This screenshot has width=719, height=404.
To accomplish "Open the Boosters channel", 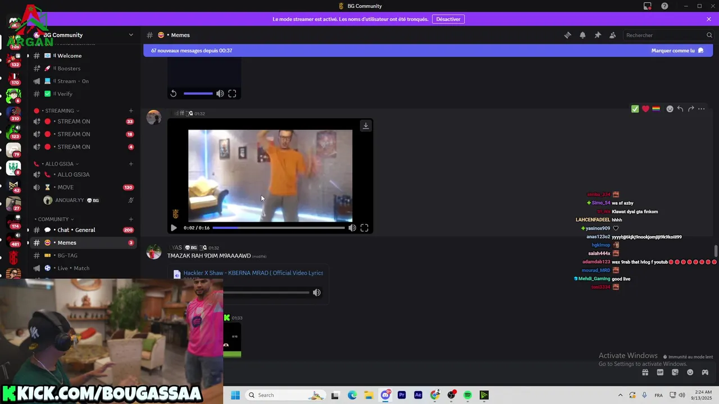I will (83, 68).
